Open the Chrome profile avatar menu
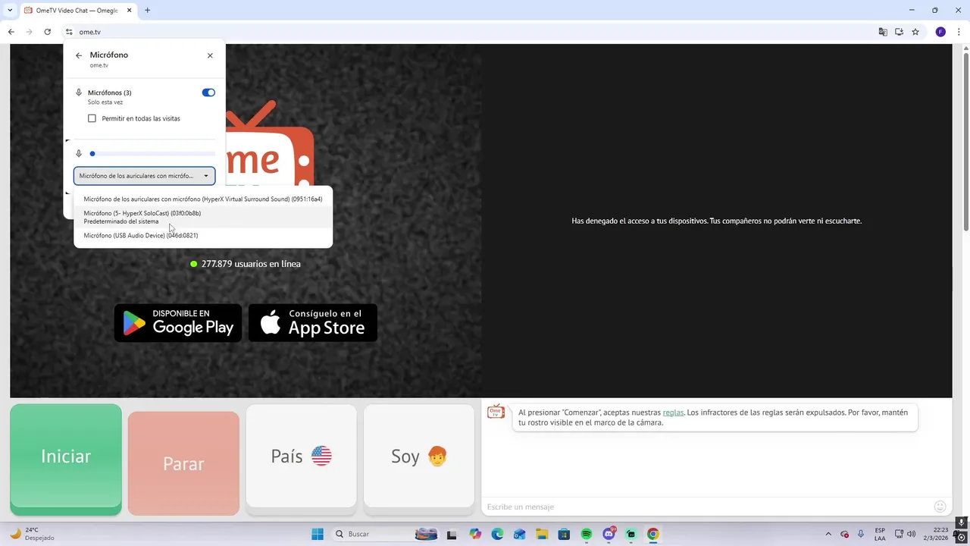 (940, 32)
